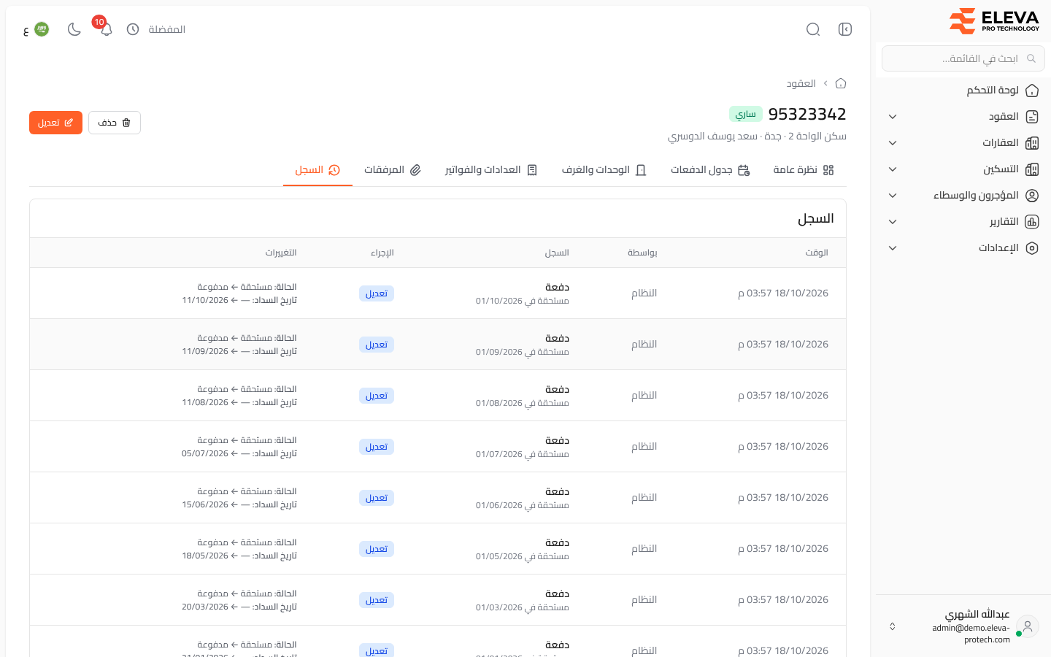Go to العدادات والفواتير tab
1051x657 pixels.
click(x=491, y=170)
